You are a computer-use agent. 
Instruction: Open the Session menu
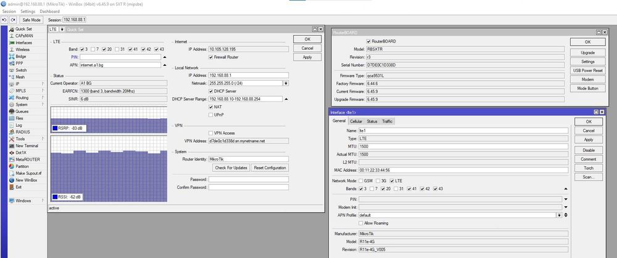[x=9, y=12]
